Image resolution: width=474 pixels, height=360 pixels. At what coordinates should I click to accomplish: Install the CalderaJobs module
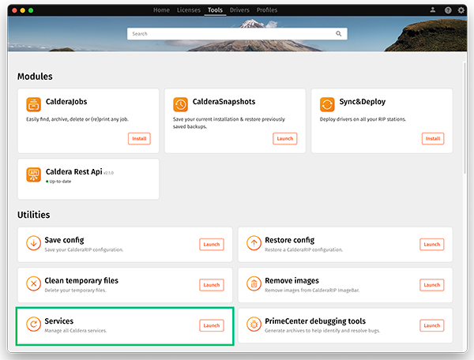pyautogui.click(x=139, y=139)
